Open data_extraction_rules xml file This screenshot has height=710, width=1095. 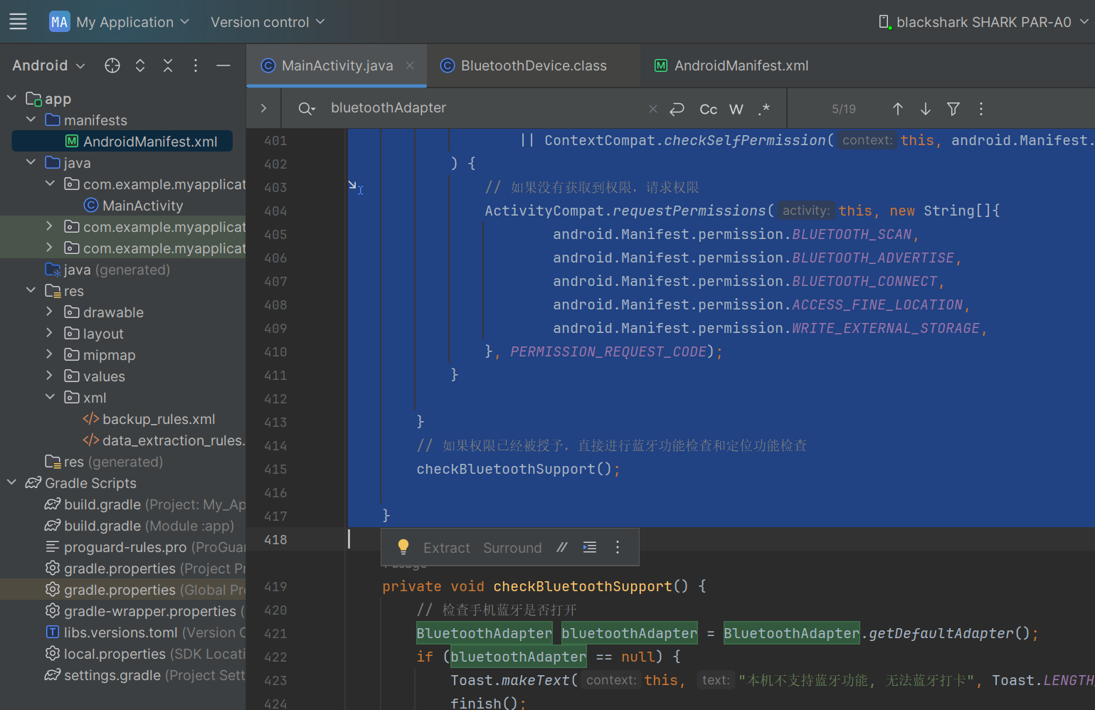tap(164, 440)
